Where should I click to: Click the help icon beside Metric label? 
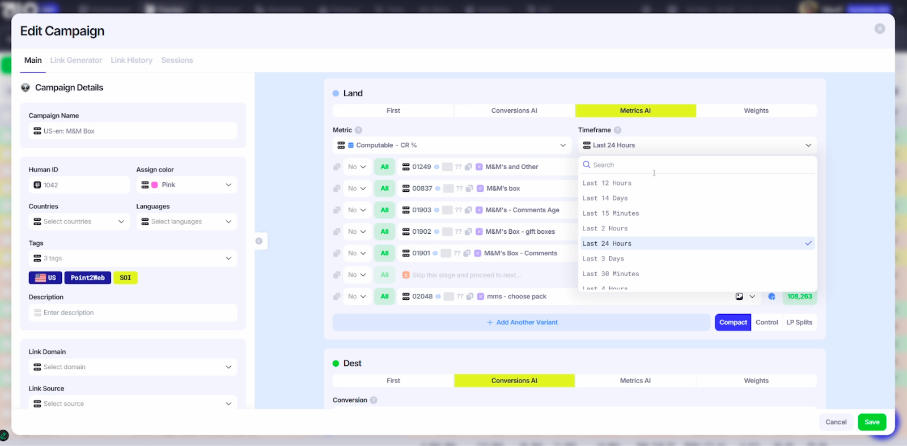tap(358, 130)
